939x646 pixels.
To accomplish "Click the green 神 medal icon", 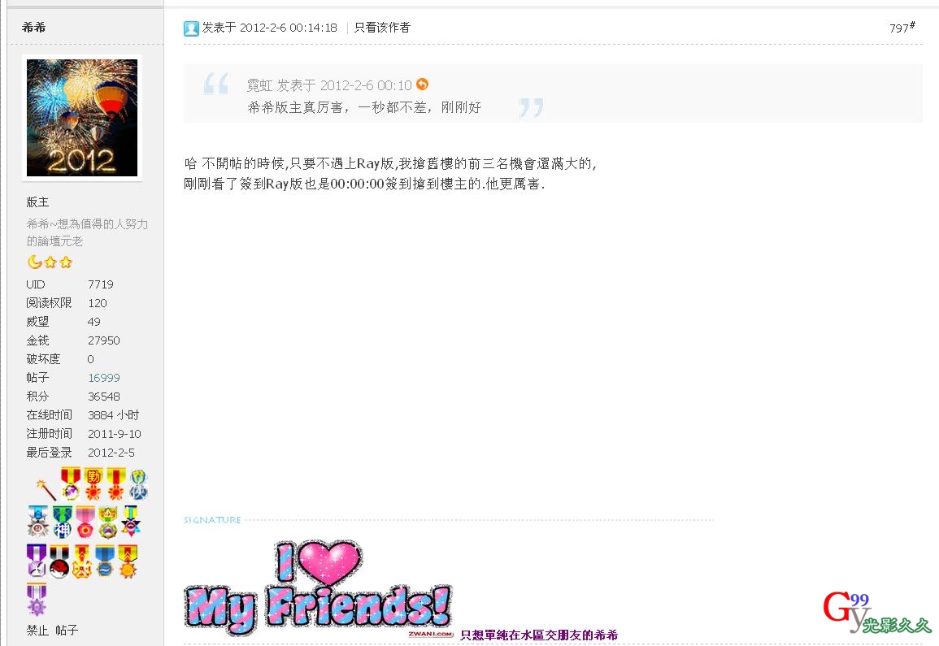I will [x=63, y=522].
